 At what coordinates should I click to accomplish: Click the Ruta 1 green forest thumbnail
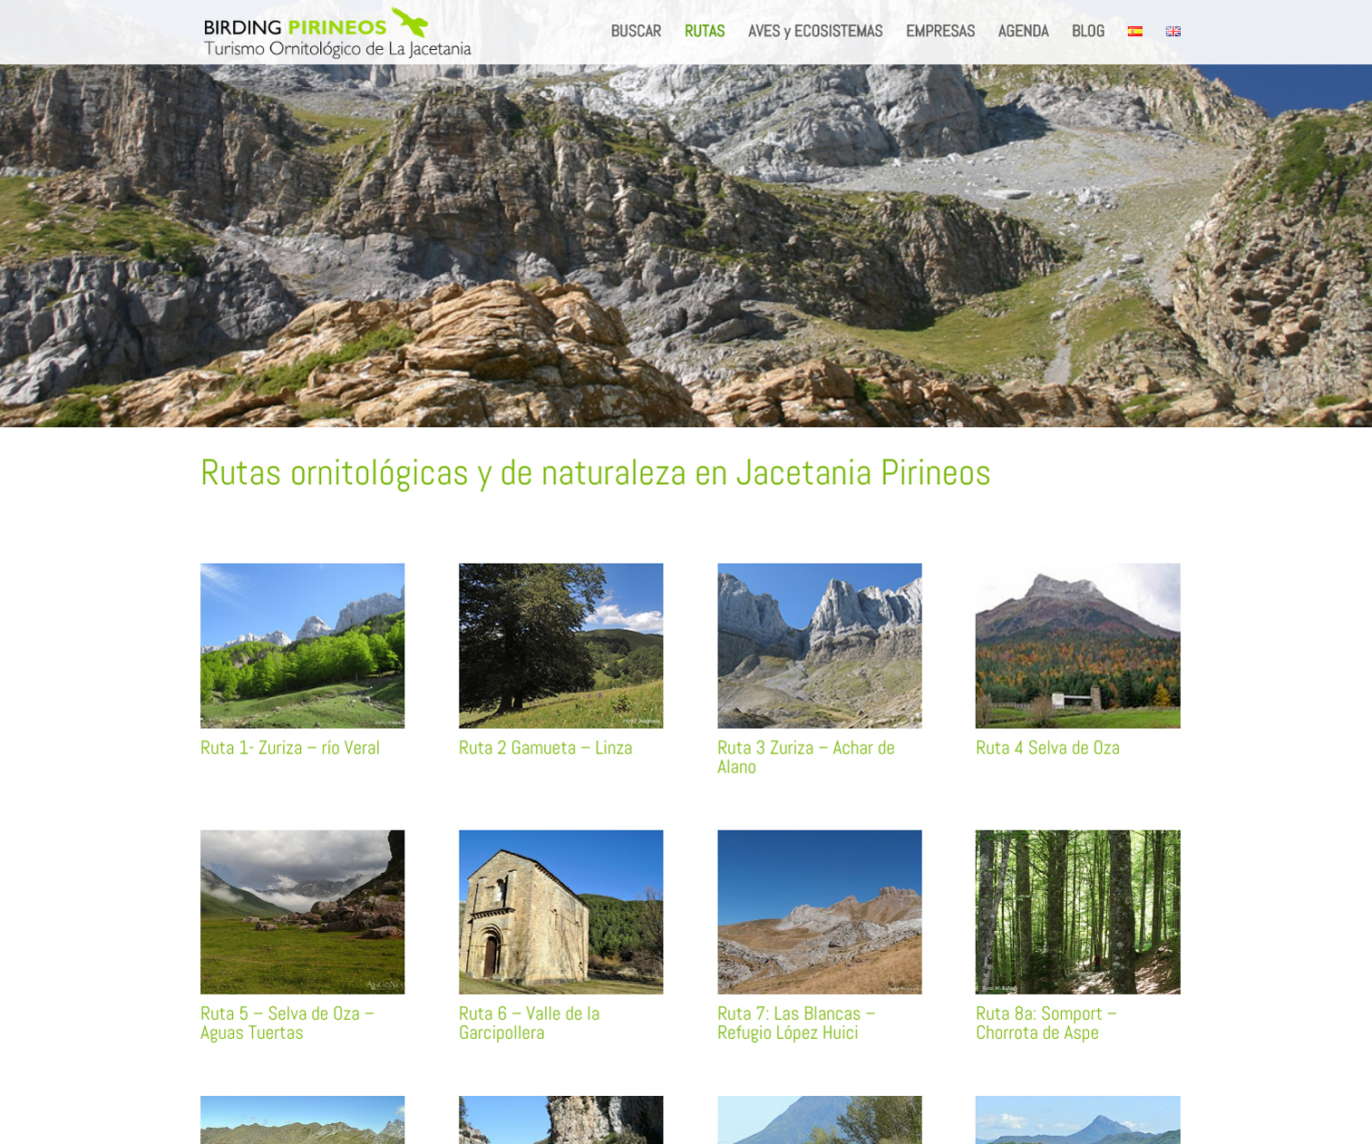[x=302, y=645]
